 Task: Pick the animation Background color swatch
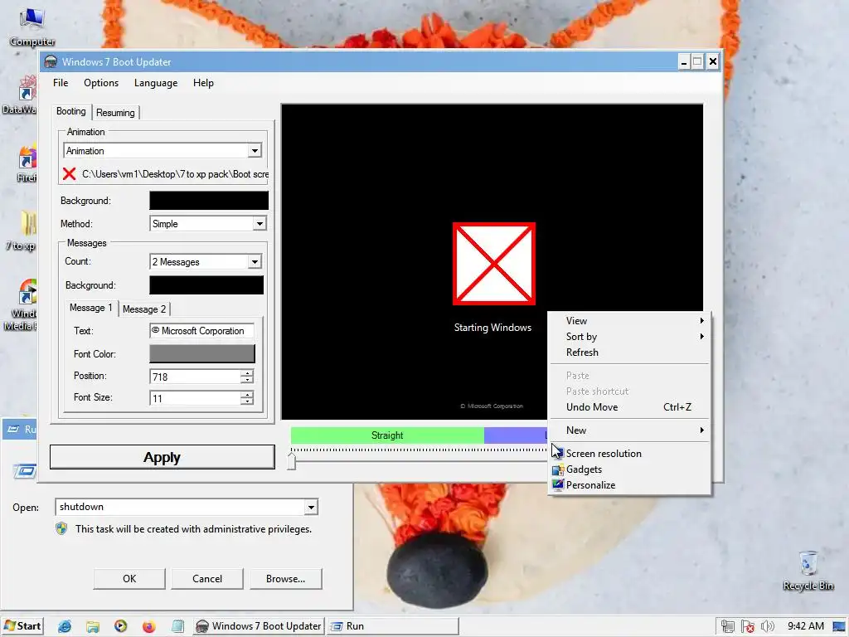(x=209, y=201)
